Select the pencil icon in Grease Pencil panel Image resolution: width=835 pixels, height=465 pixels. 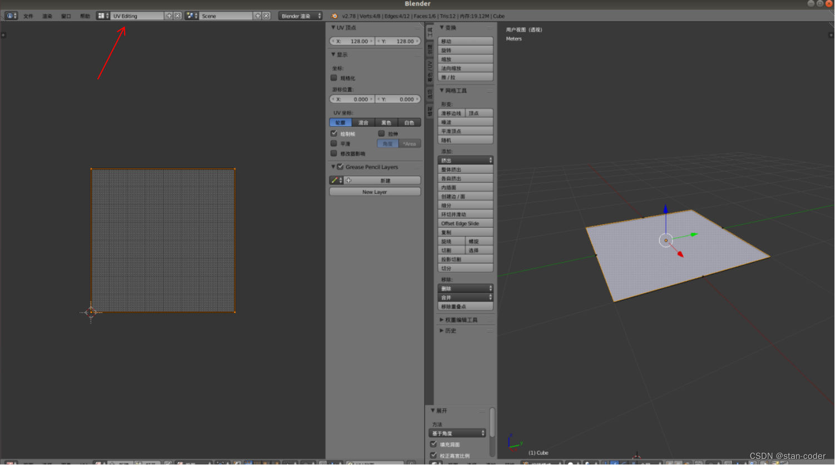click(334, 180)
